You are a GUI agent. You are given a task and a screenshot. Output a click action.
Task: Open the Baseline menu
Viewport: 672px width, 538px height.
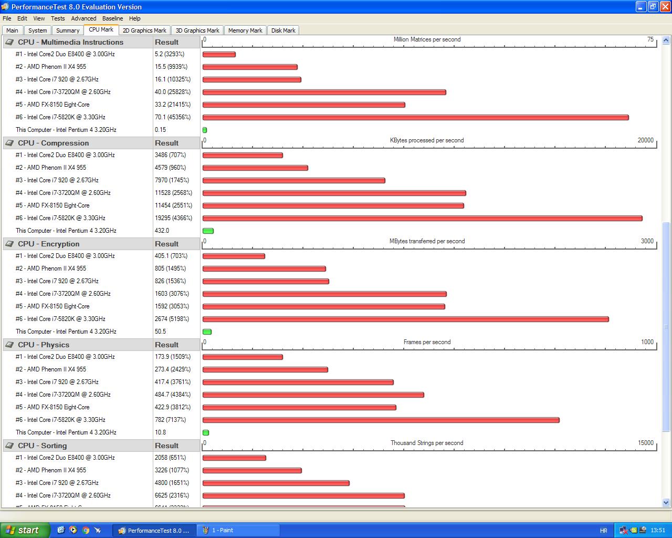coord(112,18)
